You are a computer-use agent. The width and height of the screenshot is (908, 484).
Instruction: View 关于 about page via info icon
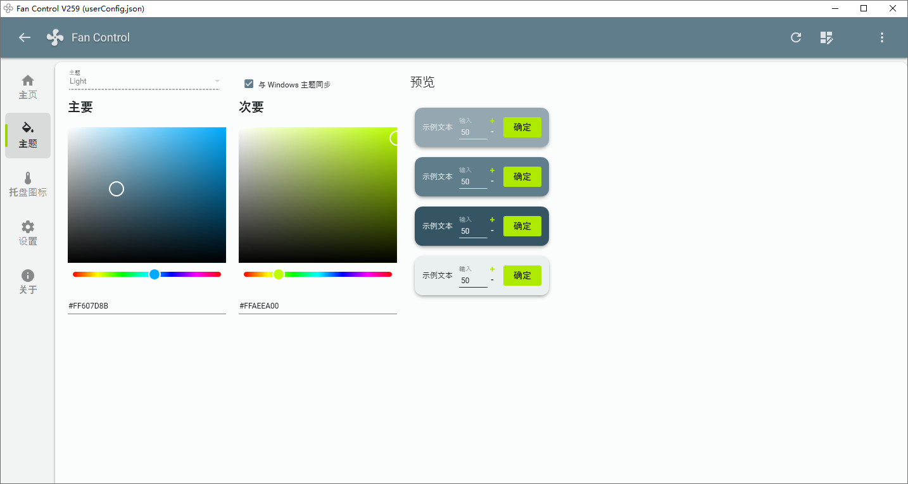pyautogui.click(x=27, y=281)
